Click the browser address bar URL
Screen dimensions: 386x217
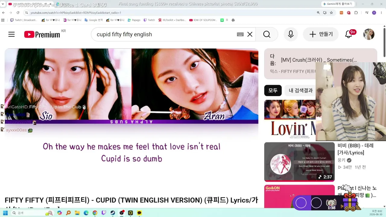(x=76, y=13)
